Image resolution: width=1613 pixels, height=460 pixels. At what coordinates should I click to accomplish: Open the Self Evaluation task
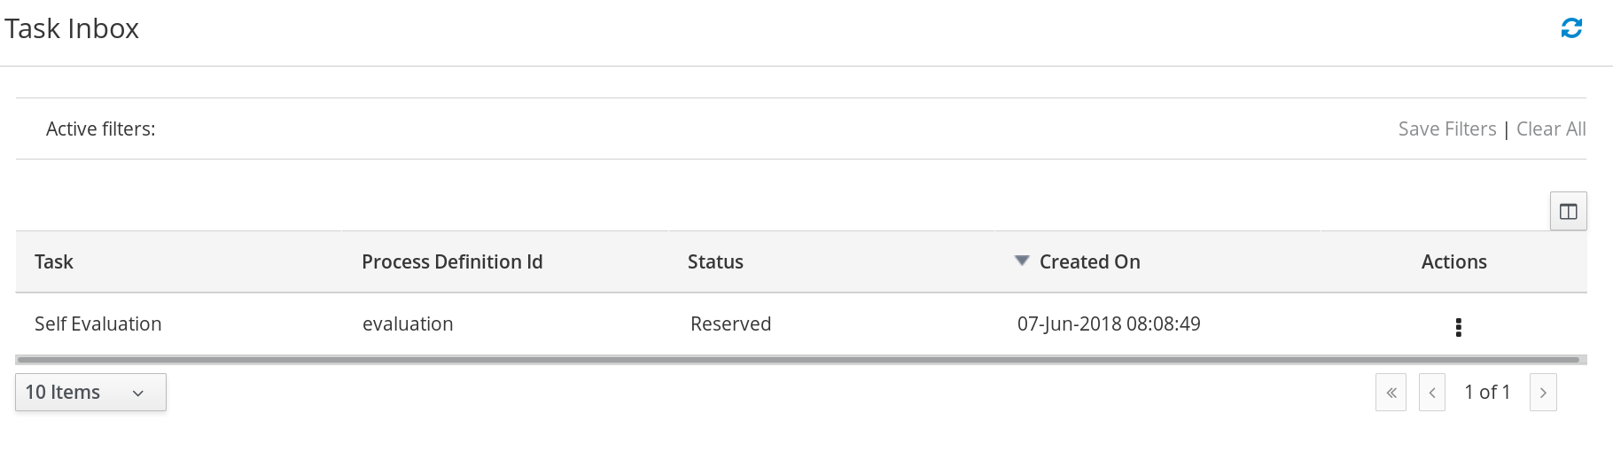[98, 324]
